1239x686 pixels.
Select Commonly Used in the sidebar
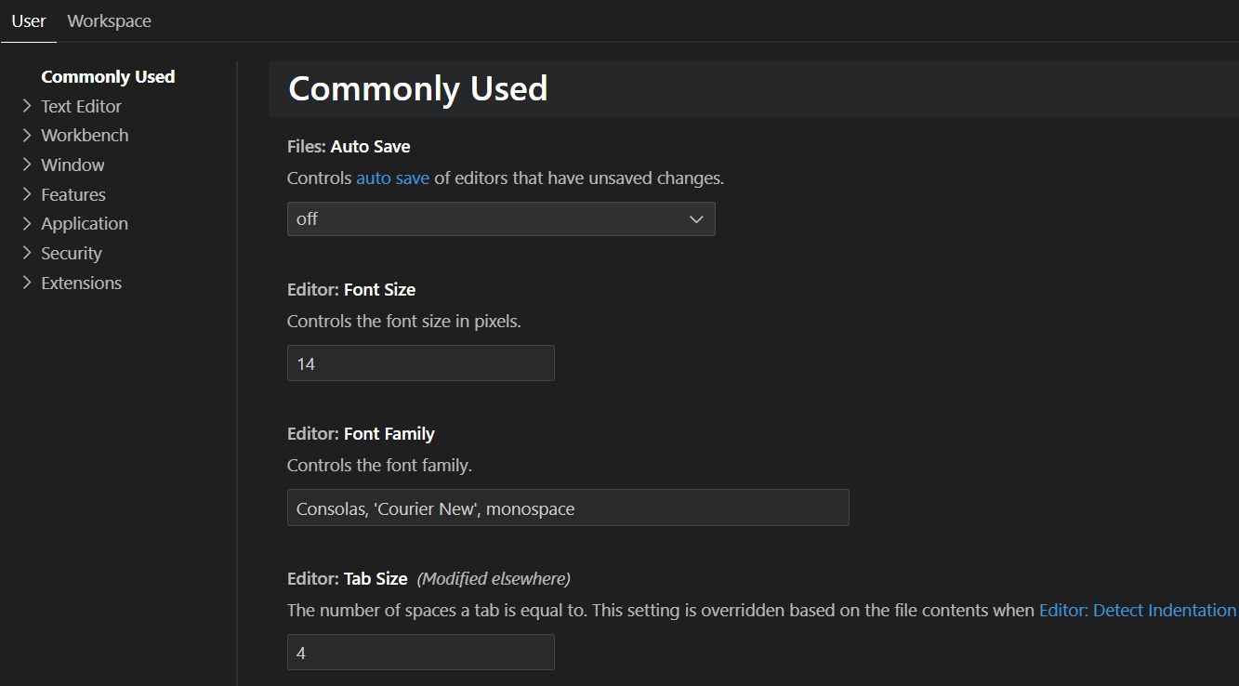coord(108,76)
